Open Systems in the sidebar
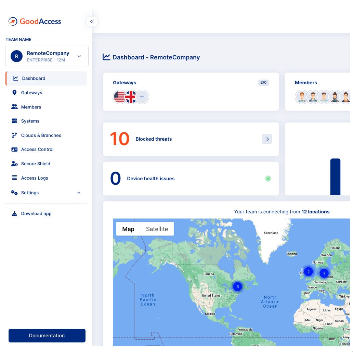The height and width of the screenshot is (352, 353). (30, 121)
